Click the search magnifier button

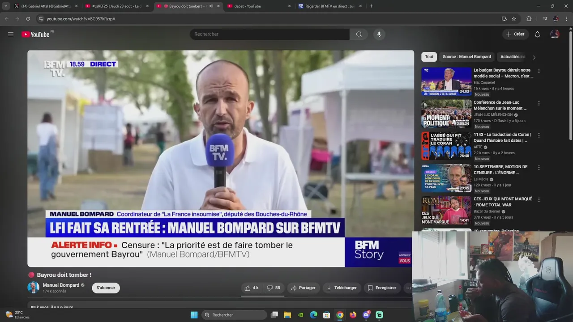(359, 34)
